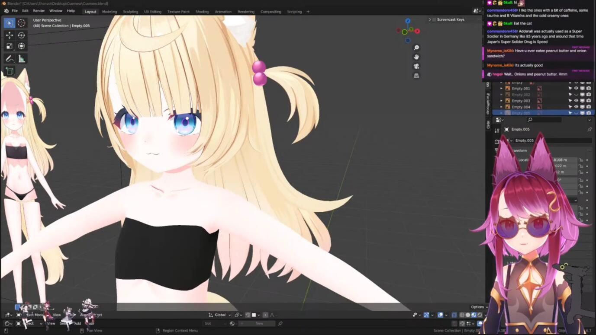Toggle viewport overlays icon
596x335 pixels.
coord(441,315)
